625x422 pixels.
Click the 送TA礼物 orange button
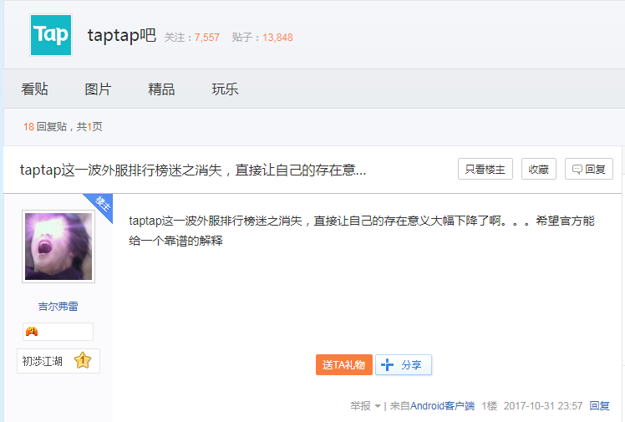tap(344, 364)
